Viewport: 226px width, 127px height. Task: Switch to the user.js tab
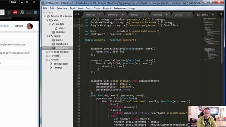pyautogui.click(x=178, y=15)
